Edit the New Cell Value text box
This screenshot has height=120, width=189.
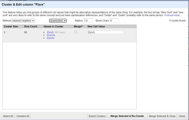[x=105, y=32]
